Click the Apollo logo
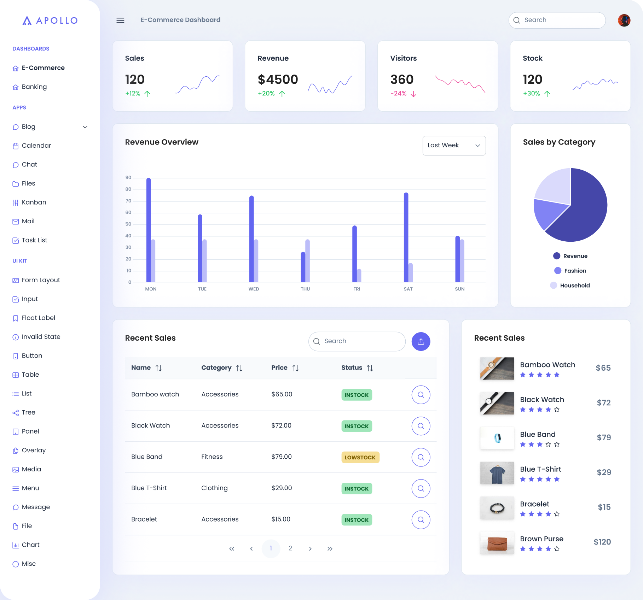This screenshot has width=643, height=600. click(x=50, y=20)
